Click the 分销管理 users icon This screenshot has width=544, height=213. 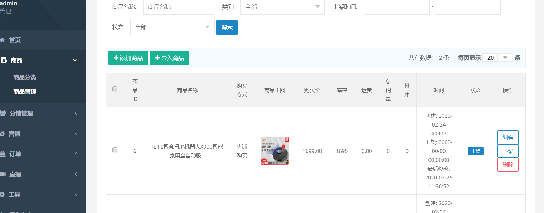[x=3, y=113]
